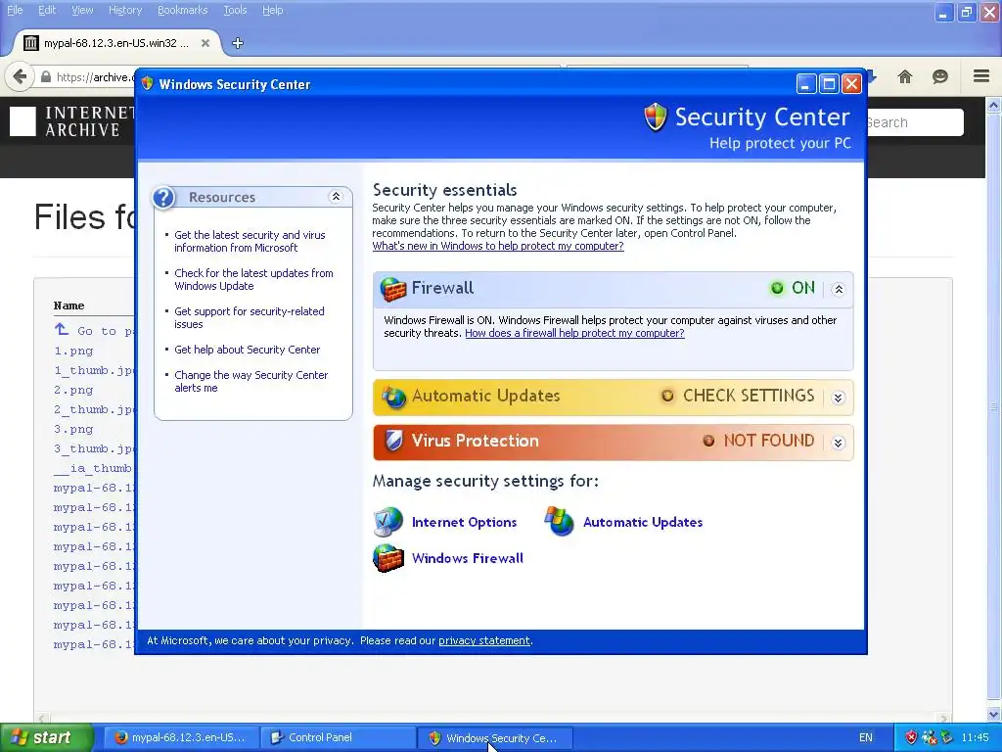Screen dimensions: 1002x752
Task: Click the Internet Options text link
Action: tap(465, 523)
